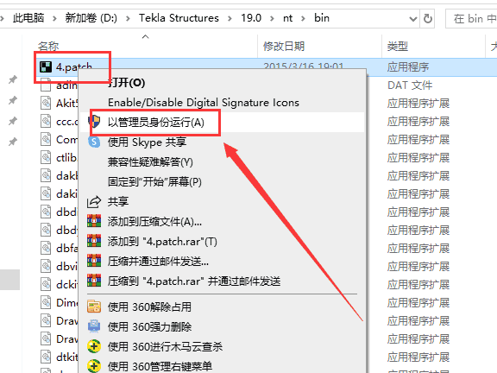Click the 360强力删除 shredder icon
This screenshot has height=373, width=497.
[x=94, y=326]
